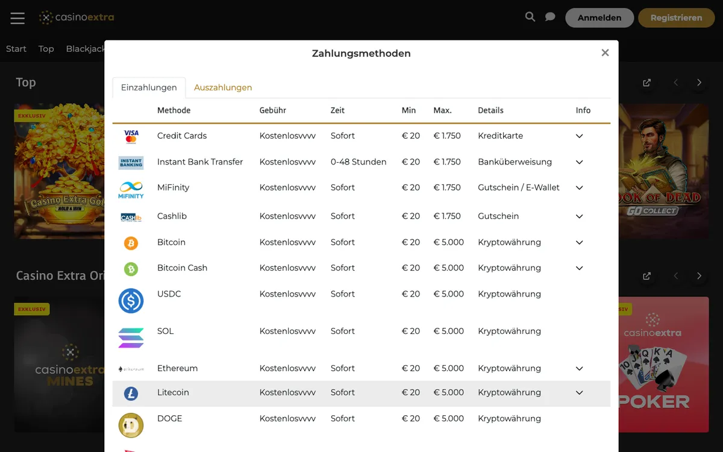
Task: Expand Bitcoin info chevron
Action: pos(580,242)
